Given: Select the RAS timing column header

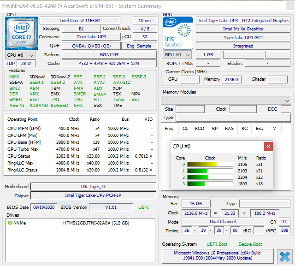Looking at the screenshot, I should 229,129.
